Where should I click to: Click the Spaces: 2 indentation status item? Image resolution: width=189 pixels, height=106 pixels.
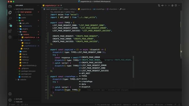(127, 105)
